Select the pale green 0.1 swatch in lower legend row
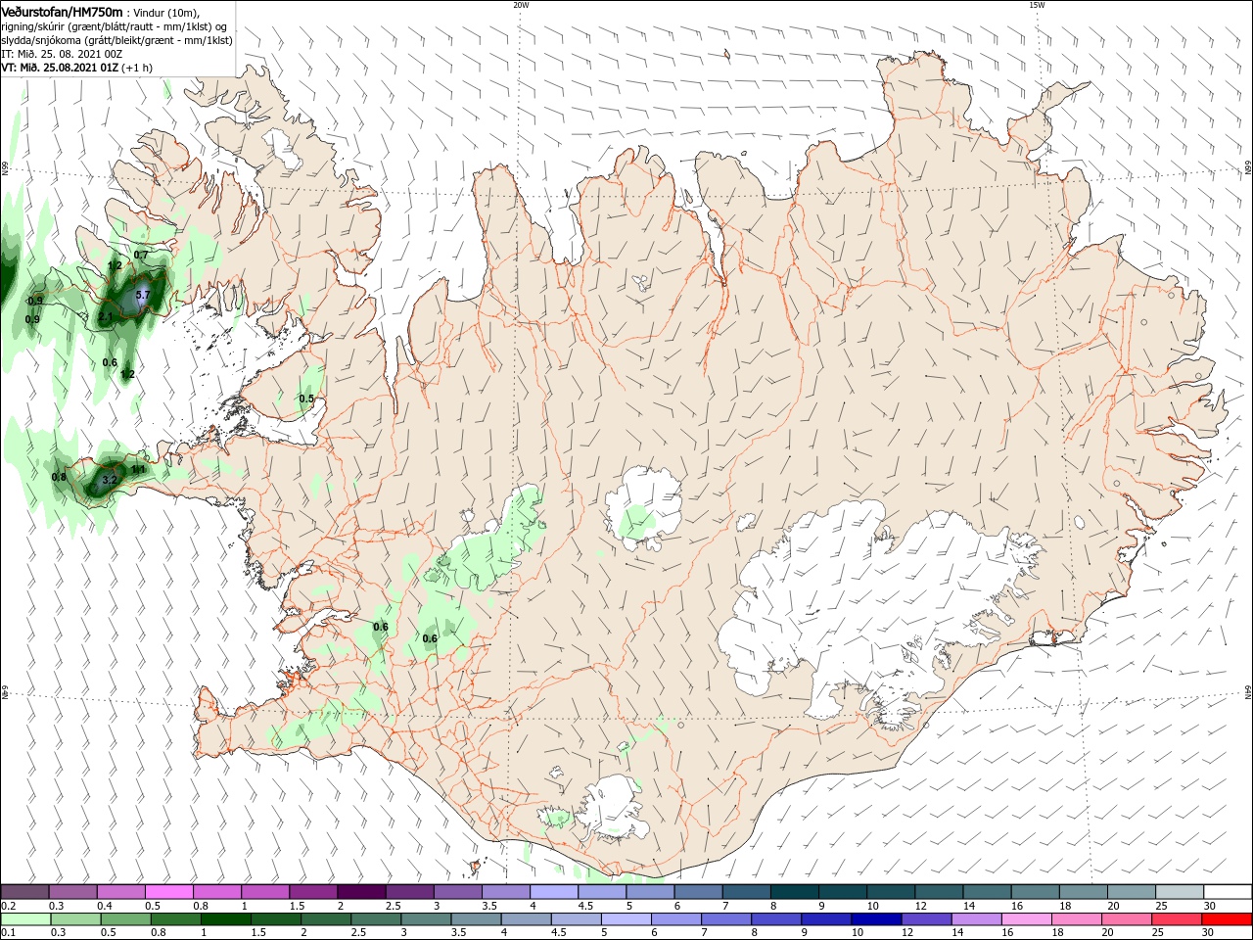Image resolution: width=1253 pixels, height=940 pixels. [25, 919]
